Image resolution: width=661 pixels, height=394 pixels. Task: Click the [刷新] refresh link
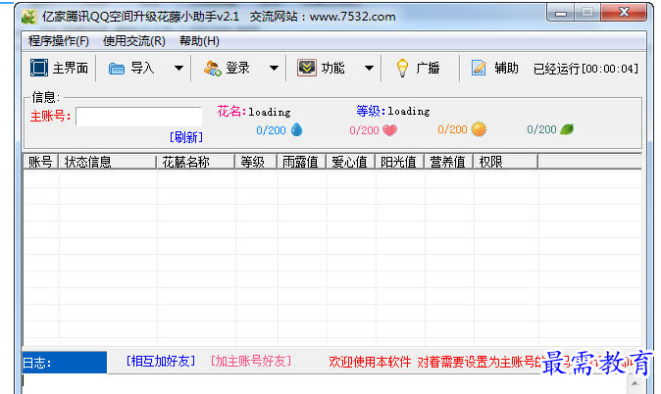186,137
